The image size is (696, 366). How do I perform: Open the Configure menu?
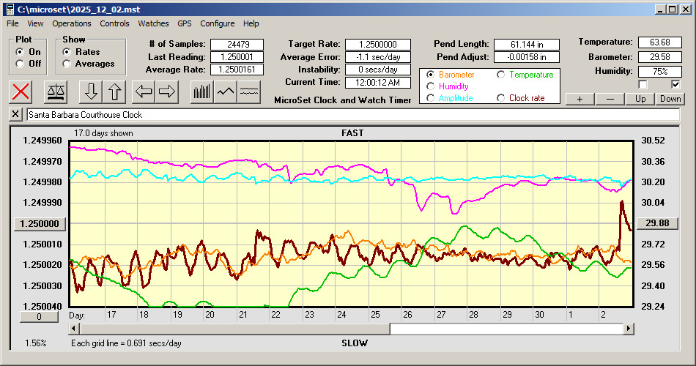click(x=218, y=23)
